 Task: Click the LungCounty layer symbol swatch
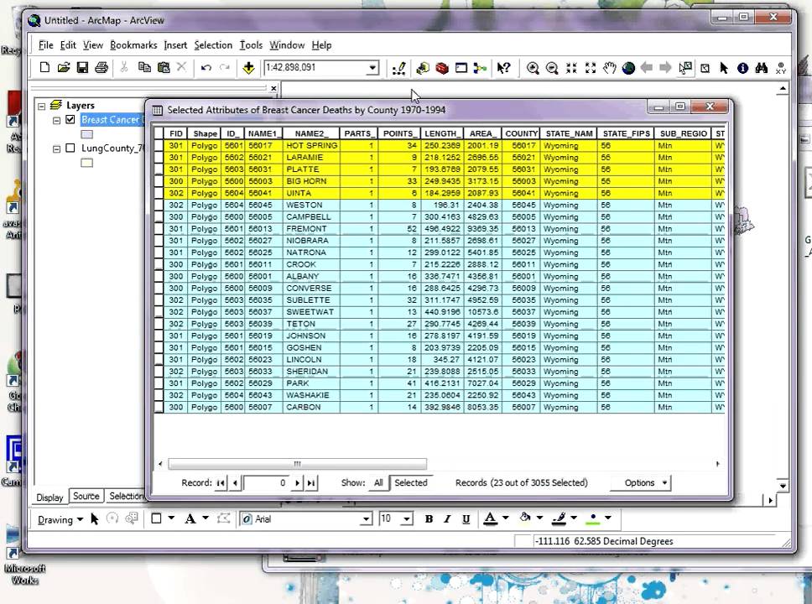coord(87,163)
